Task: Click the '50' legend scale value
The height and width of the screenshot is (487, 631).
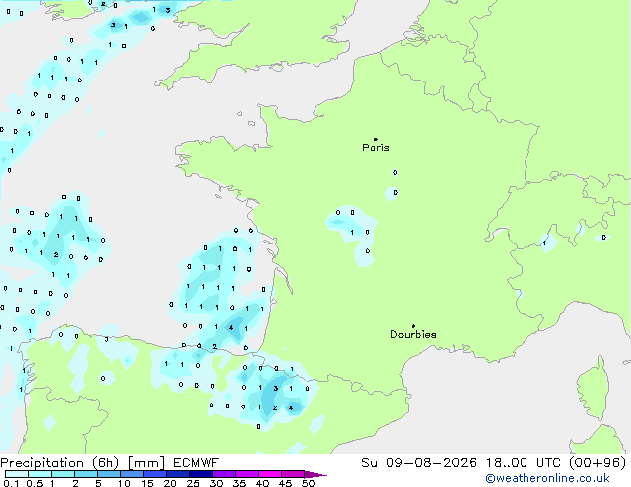Action: pos(308,483)
